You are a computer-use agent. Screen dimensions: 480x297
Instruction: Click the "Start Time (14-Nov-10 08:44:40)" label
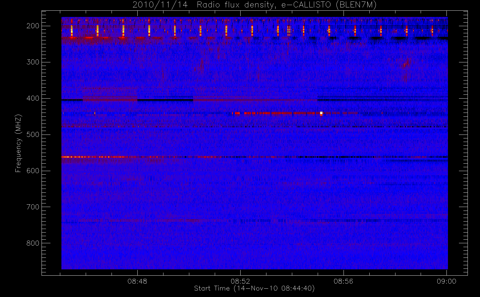click(254, 288)
